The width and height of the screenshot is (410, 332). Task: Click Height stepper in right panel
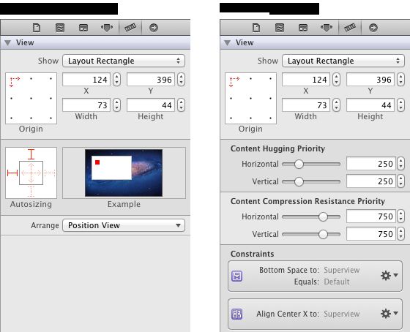click(x=400, y=105)
